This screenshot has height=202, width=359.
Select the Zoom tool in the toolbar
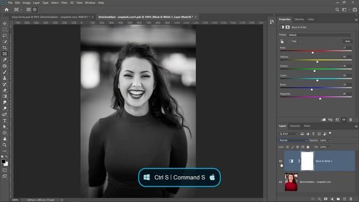tap(4, 145)
